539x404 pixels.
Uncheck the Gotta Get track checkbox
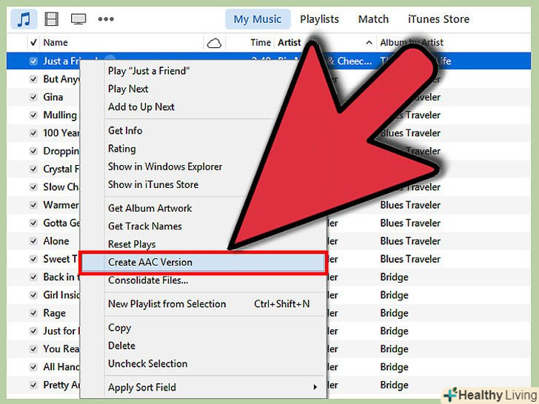point(33,223)
